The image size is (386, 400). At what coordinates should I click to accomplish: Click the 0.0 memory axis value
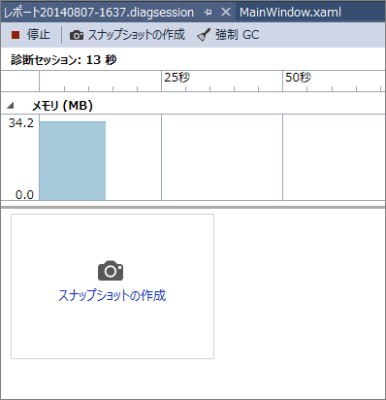pyautogui.click(x=24, y=194)
